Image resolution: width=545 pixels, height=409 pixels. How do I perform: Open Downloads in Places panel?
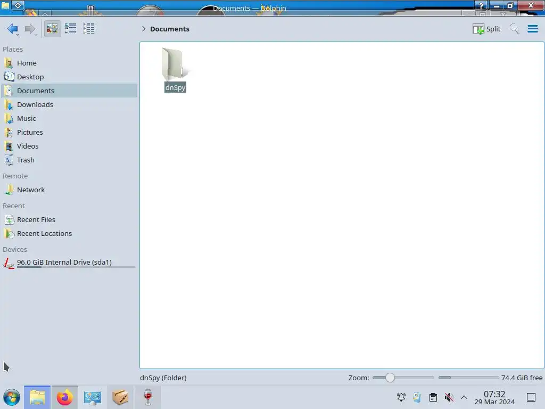[70, 105]
